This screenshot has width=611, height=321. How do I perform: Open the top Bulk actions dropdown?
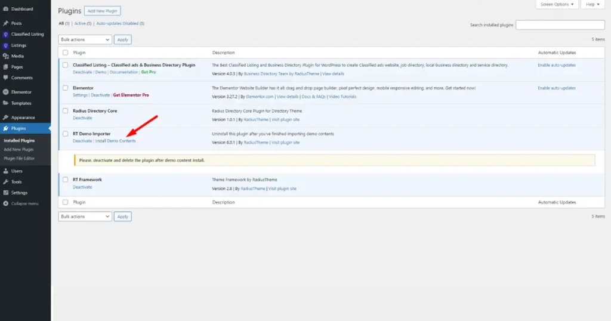pos(85,39)
